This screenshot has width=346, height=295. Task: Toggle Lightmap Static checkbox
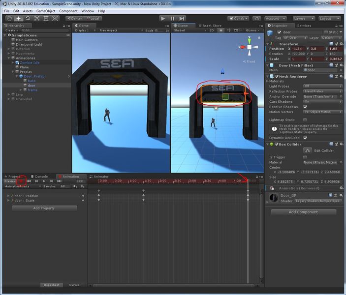click(305, 119)
